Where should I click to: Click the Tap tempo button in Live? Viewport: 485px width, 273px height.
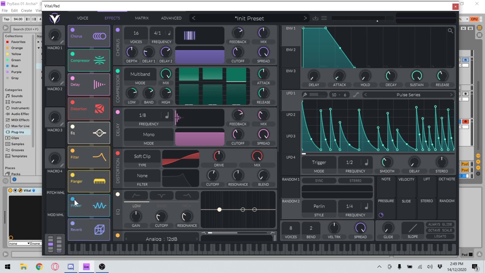point(6,19)
